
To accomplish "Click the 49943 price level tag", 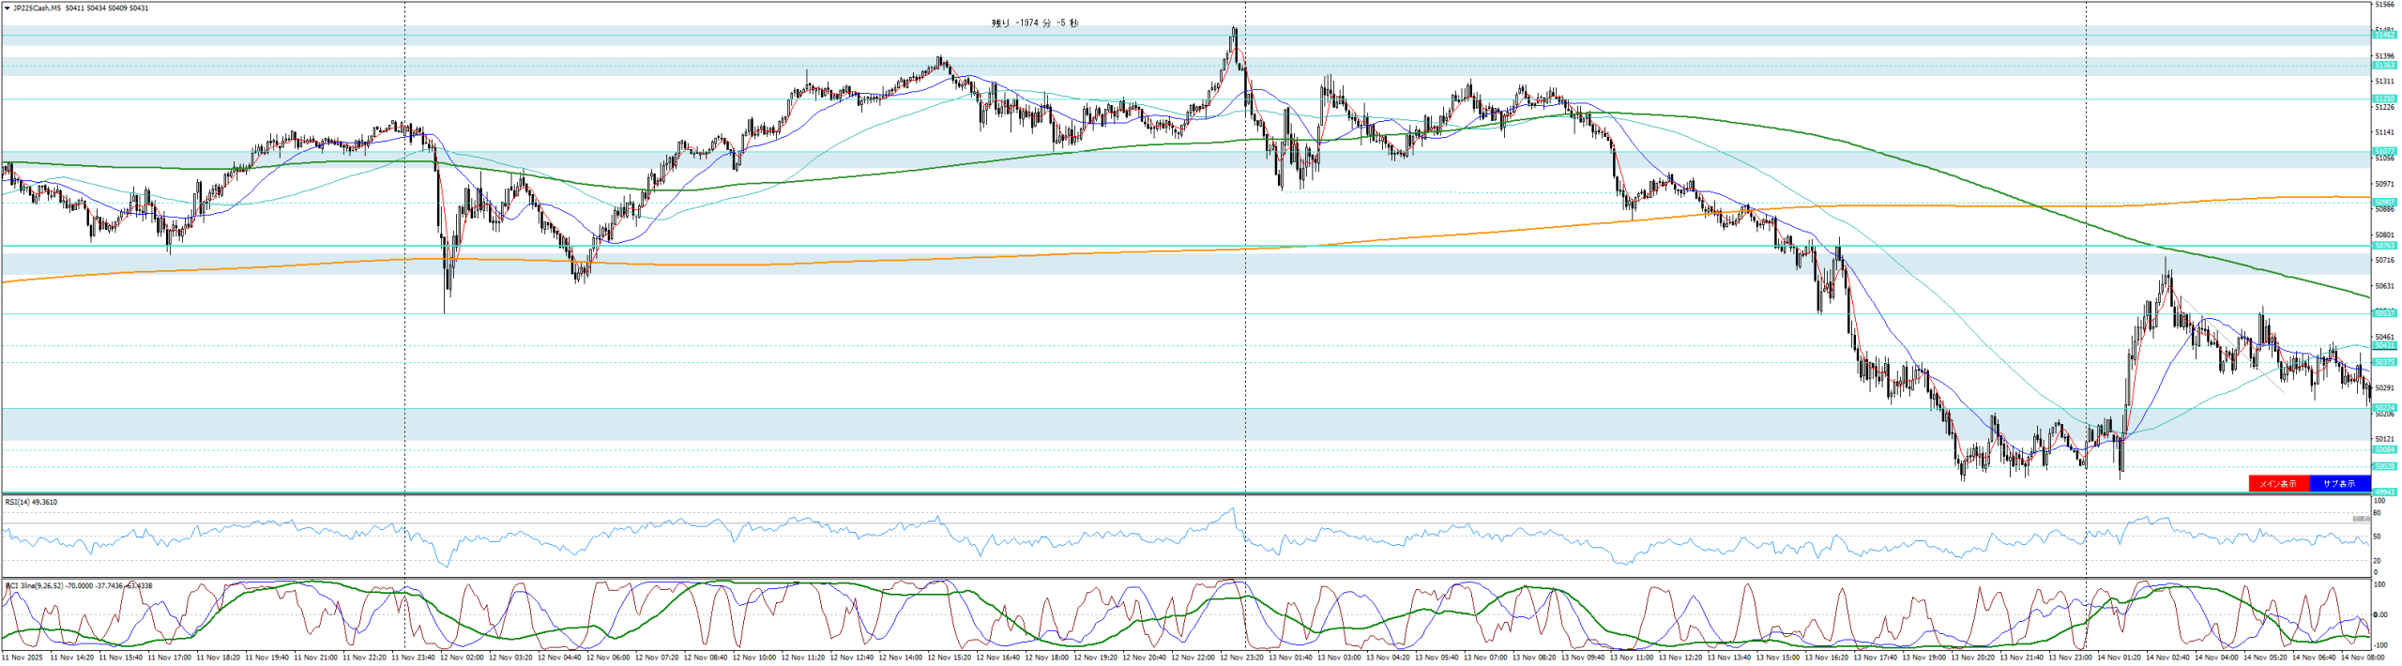I will [2384, 492].
